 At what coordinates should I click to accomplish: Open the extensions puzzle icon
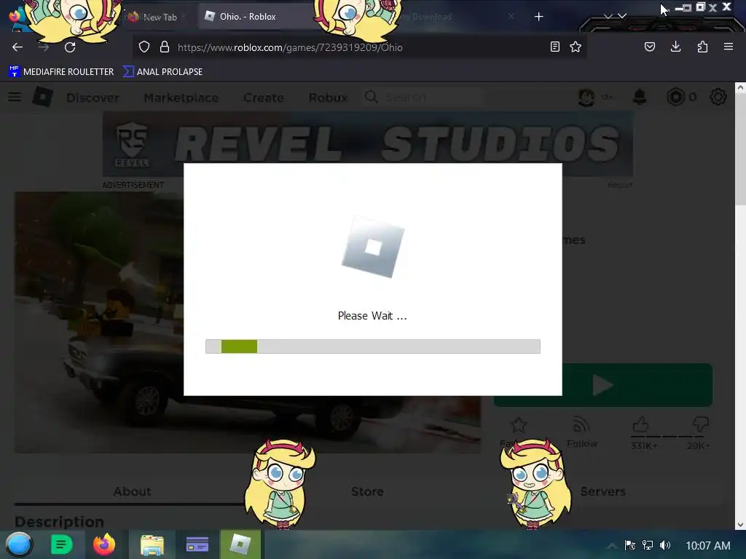click(702, 47)
